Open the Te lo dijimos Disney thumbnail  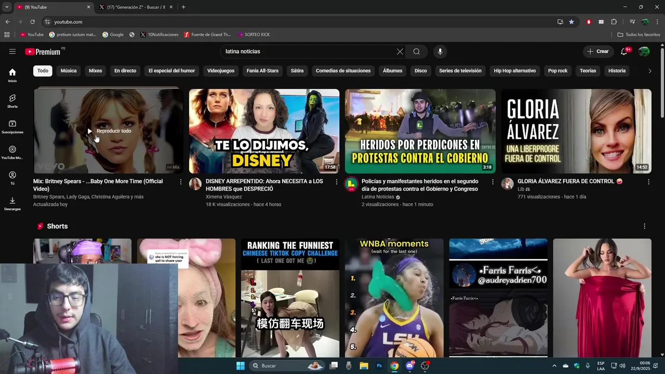pyautogui.click(x=264, y=131)
